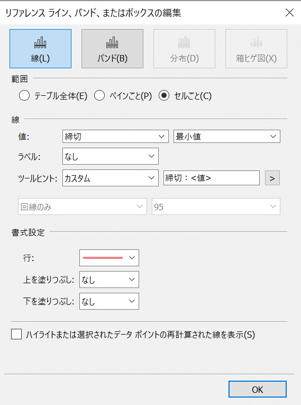The height and width of the screenshot is (405, 301).
Task: Open the 締切 value field dropdown
Action: (115, 137)
